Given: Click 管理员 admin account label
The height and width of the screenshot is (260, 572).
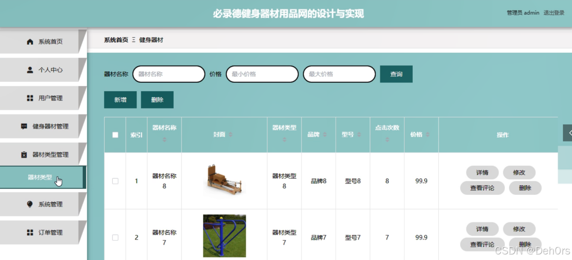Looking at the screenshot, I should click(x=523, y=13).
